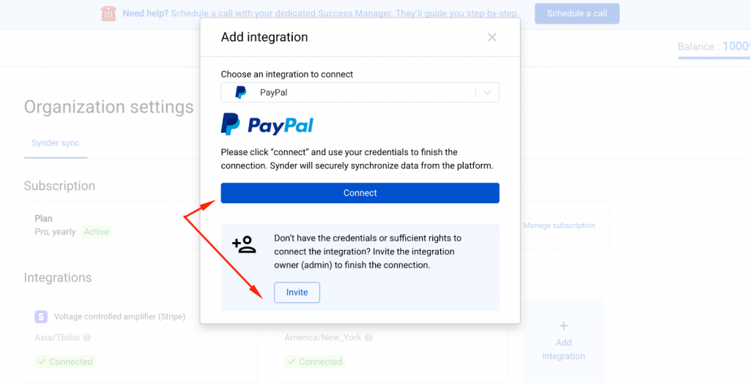Click the Connected status under Stripe
Image resolution: width=750 pixels, height=384 pixels.
click(65, 361)
